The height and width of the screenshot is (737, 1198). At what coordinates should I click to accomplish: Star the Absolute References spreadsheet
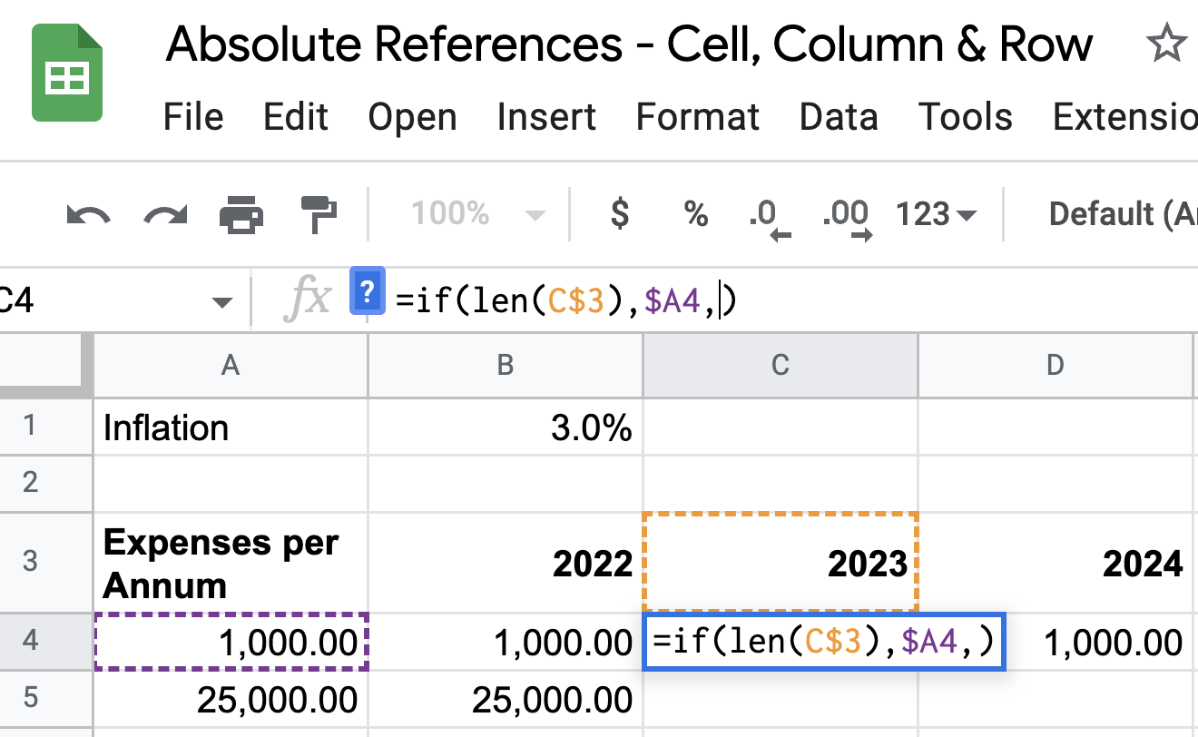pyautogui.click(x=1169, y=42)
